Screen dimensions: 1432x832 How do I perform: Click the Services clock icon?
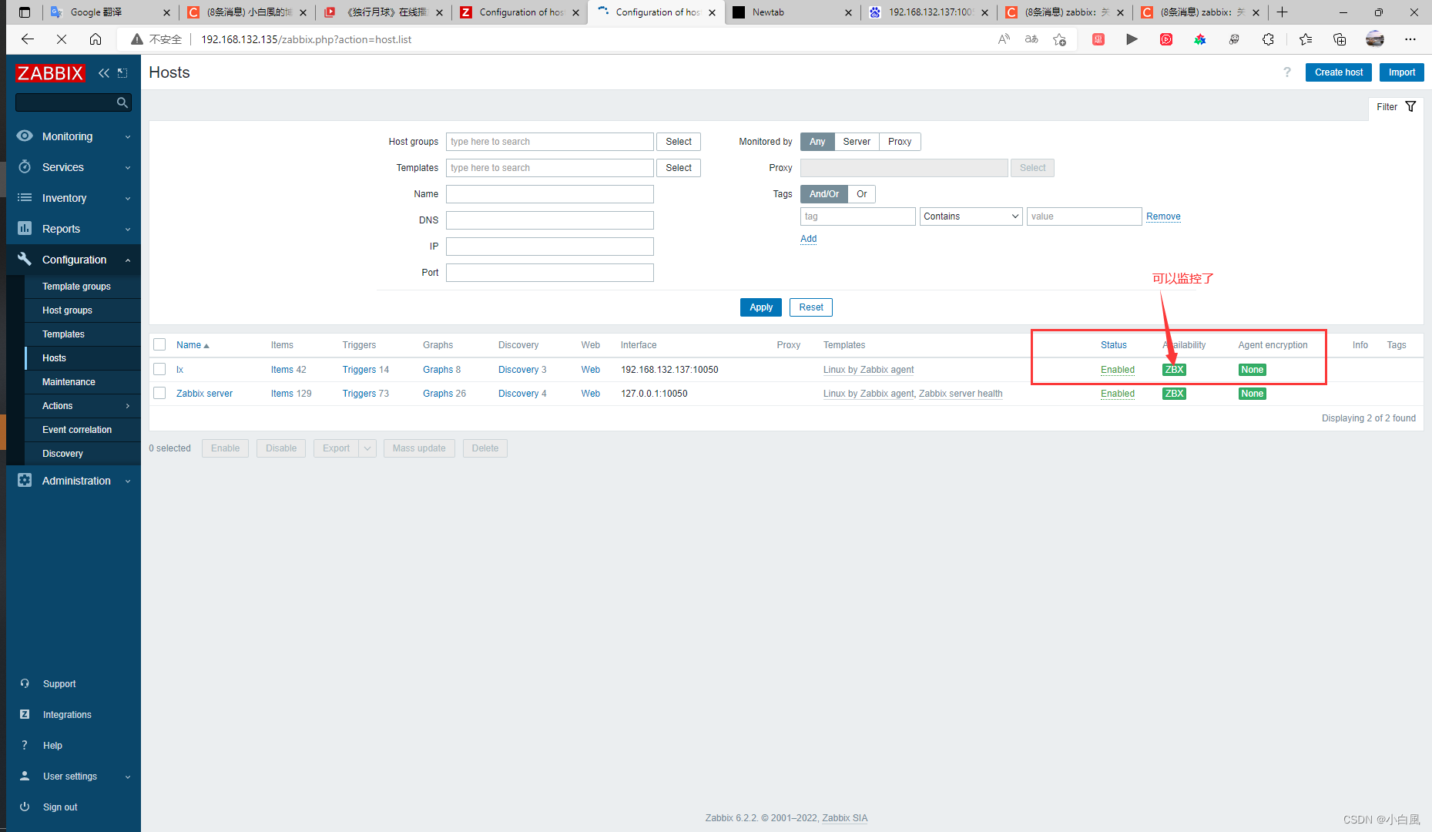pos(25,166)
